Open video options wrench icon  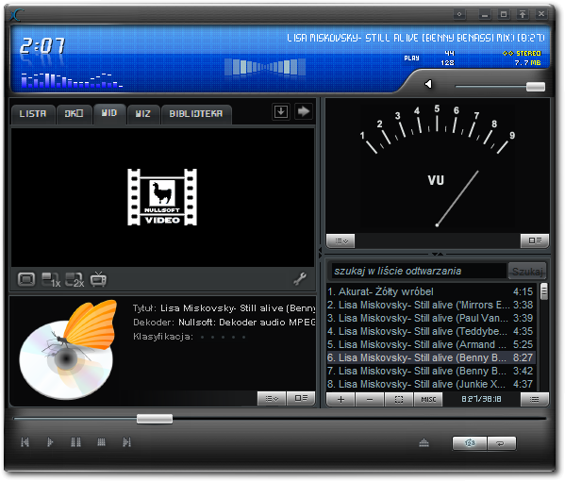(x=300, y=279)
